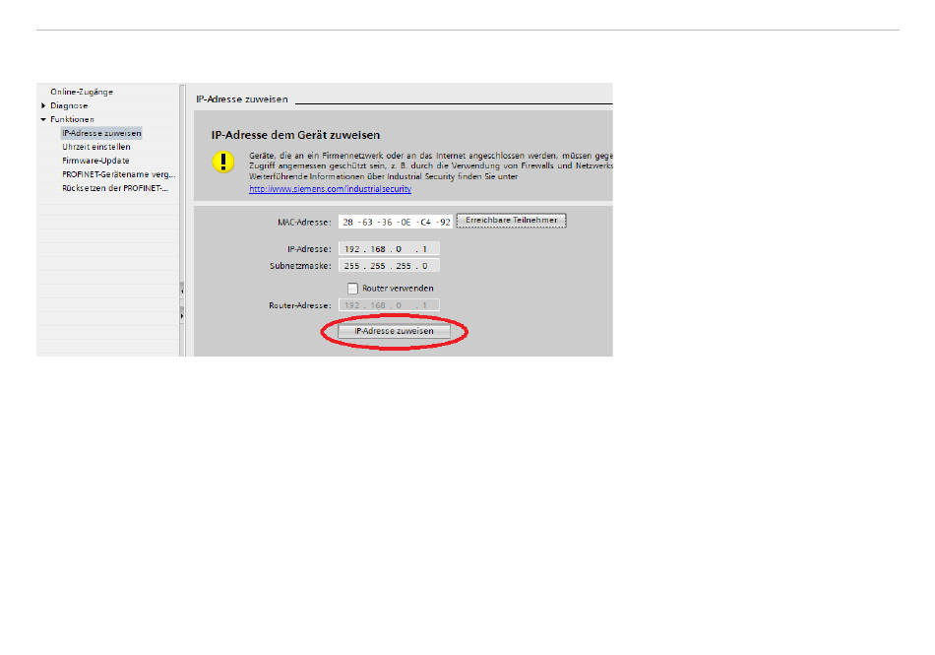935x655 pixels.
Task: Select IP-Adresse zuweisen in the tree
Action: pos(101,133)
